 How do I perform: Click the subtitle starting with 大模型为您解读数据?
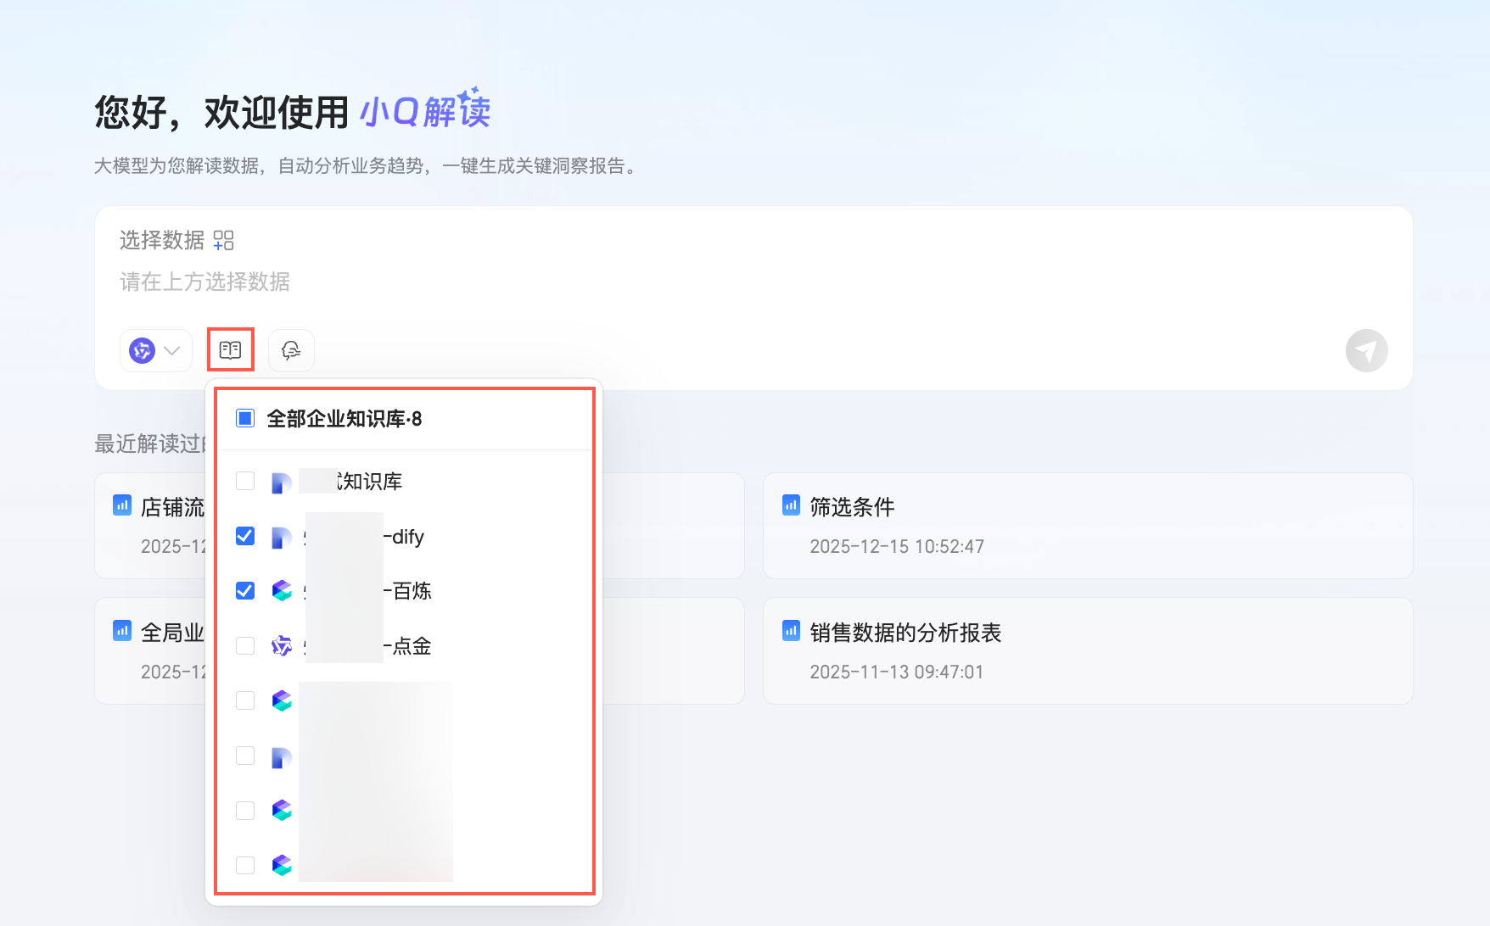click(x=366, y=165)
